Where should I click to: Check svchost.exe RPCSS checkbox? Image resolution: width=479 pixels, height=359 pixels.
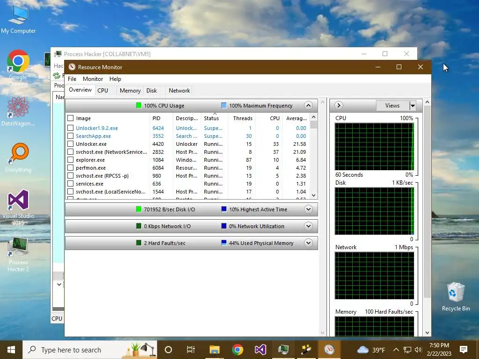coord(71,176)
